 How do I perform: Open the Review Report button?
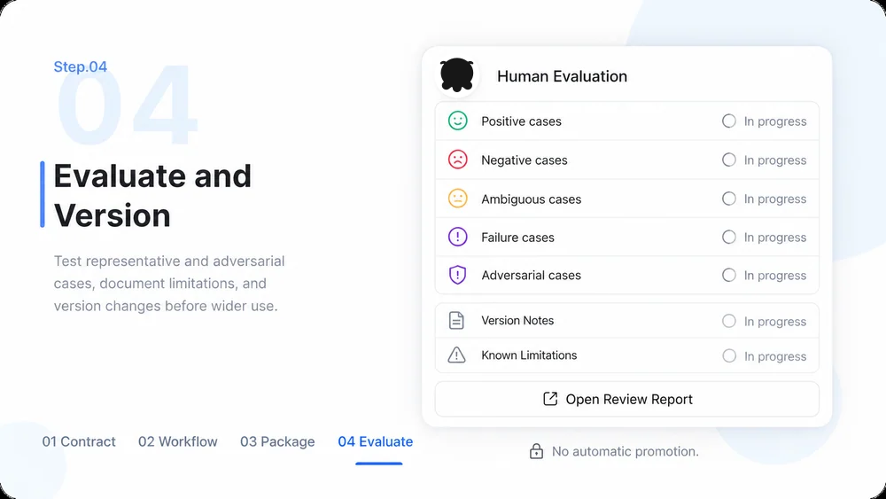click(626, 399)
